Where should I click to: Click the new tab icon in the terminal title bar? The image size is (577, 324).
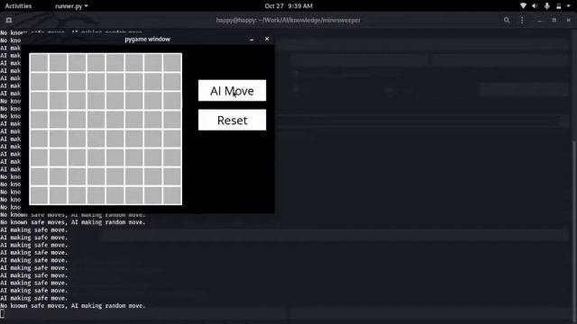(9, 20)
